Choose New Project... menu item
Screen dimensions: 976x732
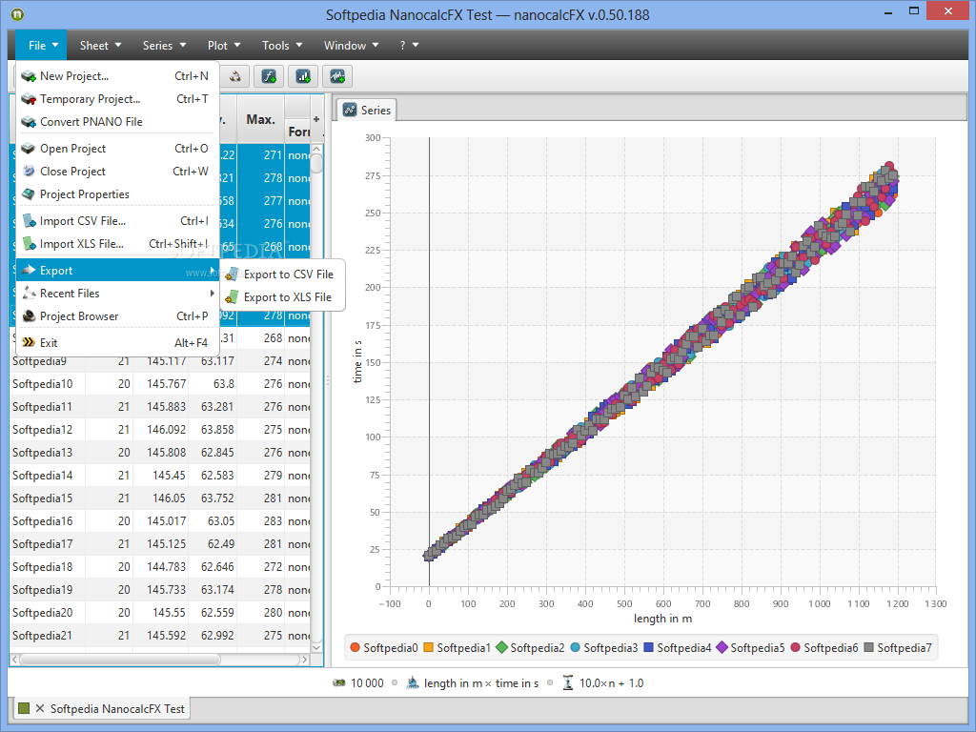(117, 76)
